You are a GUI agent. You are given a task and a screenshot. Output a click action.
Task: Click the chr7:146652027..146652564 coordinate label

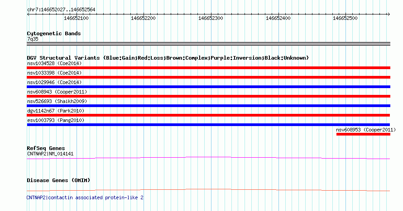[x=61, y=10]
